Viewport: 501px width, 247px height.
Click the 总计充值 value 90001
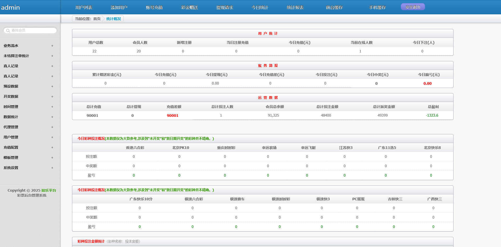coord(92,115)
